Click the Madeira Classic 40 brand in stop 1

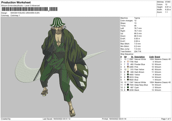(x=163, y=59)
